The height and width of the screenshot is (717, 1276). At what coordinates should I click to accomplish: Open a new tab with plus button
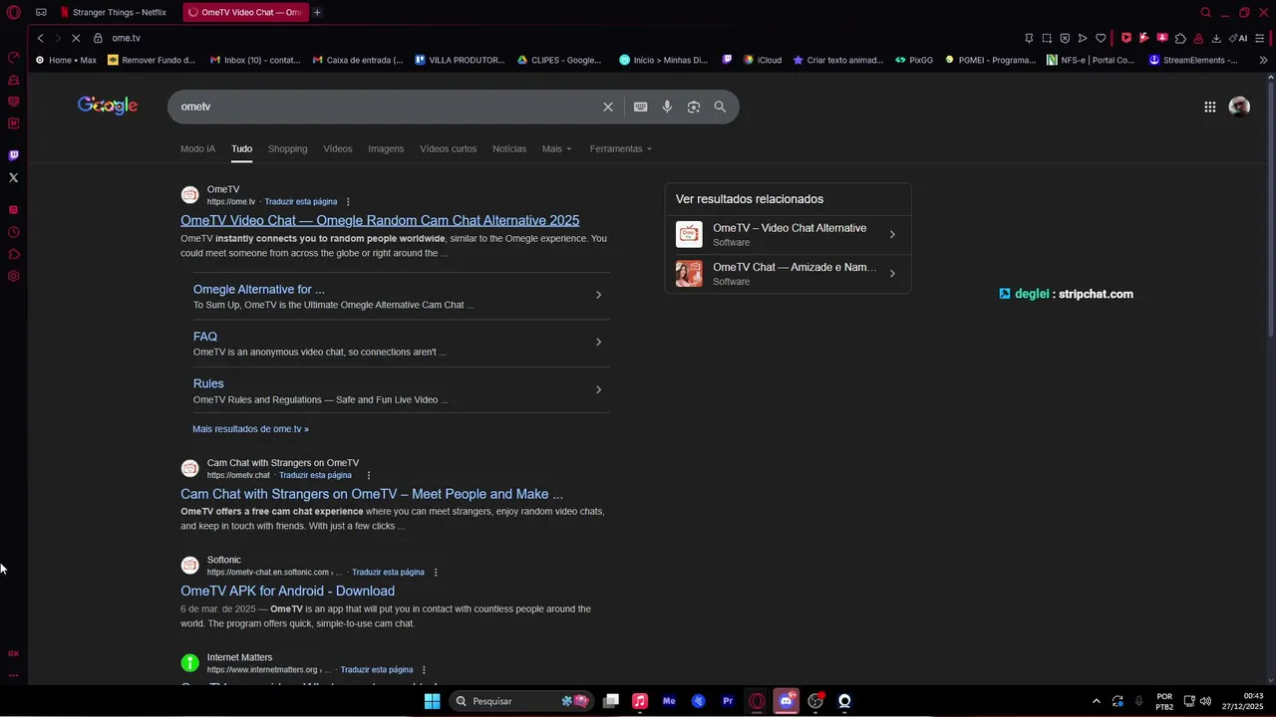tap(317, 12)
